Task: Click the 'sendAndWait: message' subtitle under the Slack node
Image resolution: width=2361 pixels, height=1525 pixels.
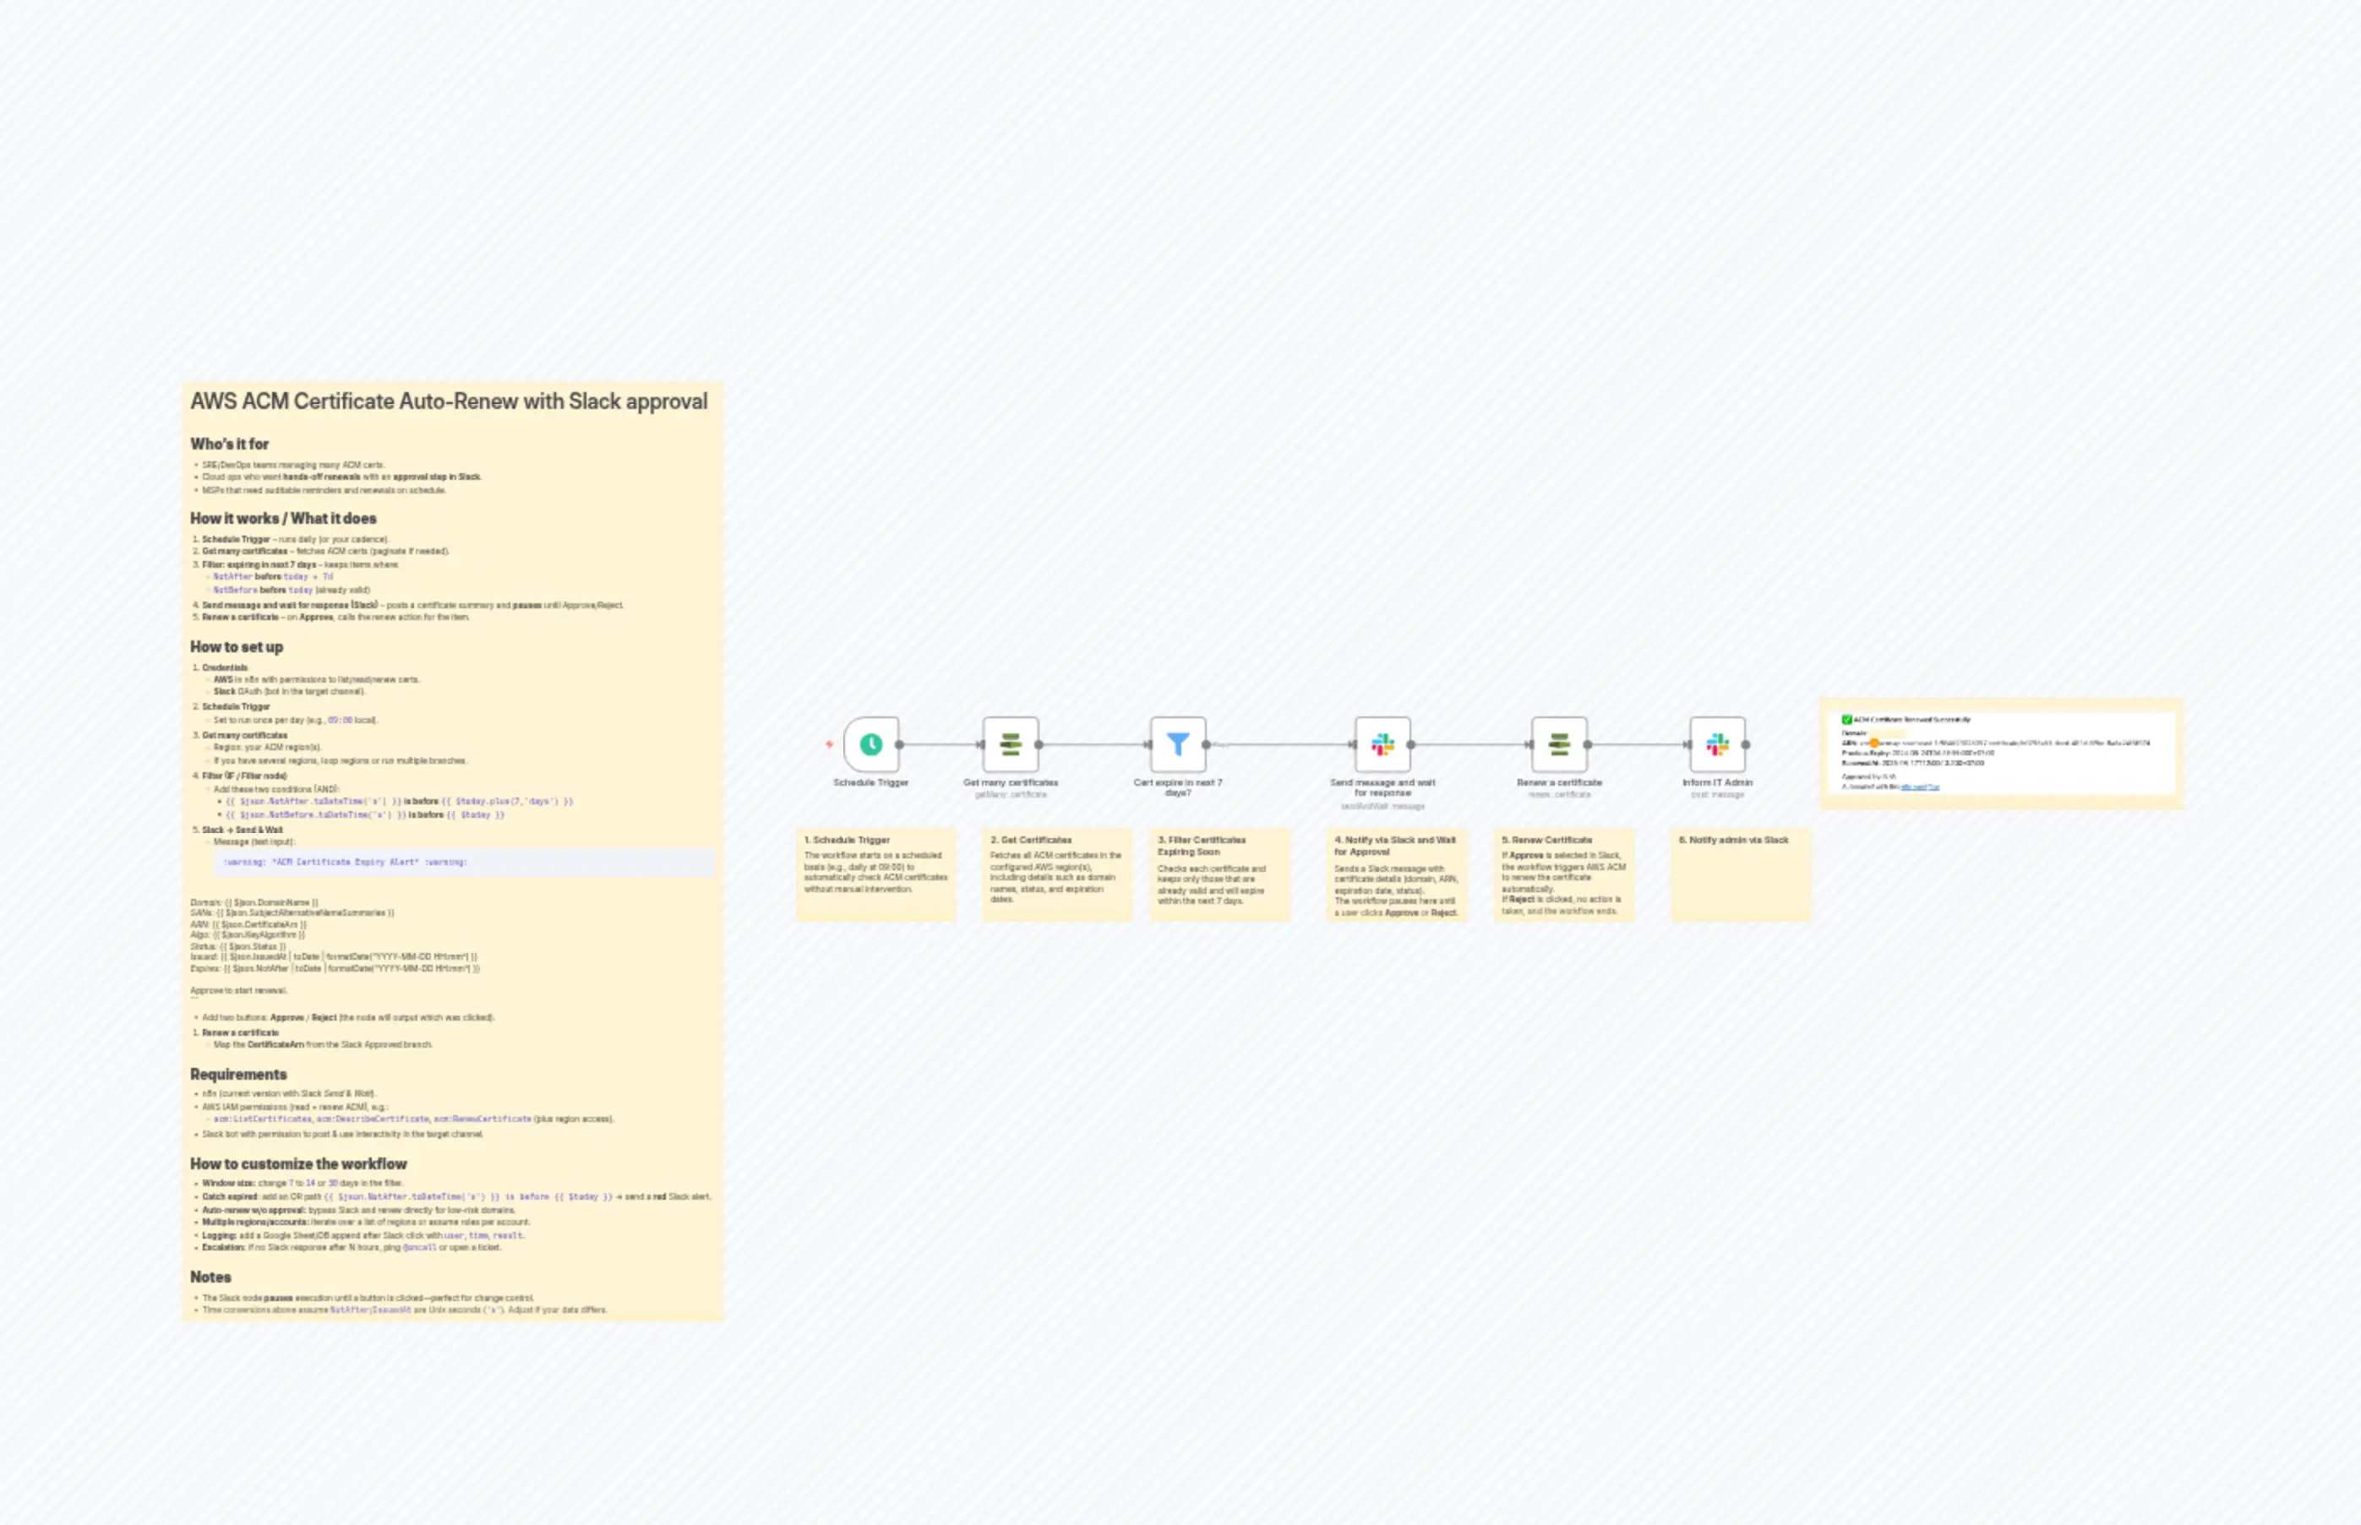Action: coord(1383,807)
